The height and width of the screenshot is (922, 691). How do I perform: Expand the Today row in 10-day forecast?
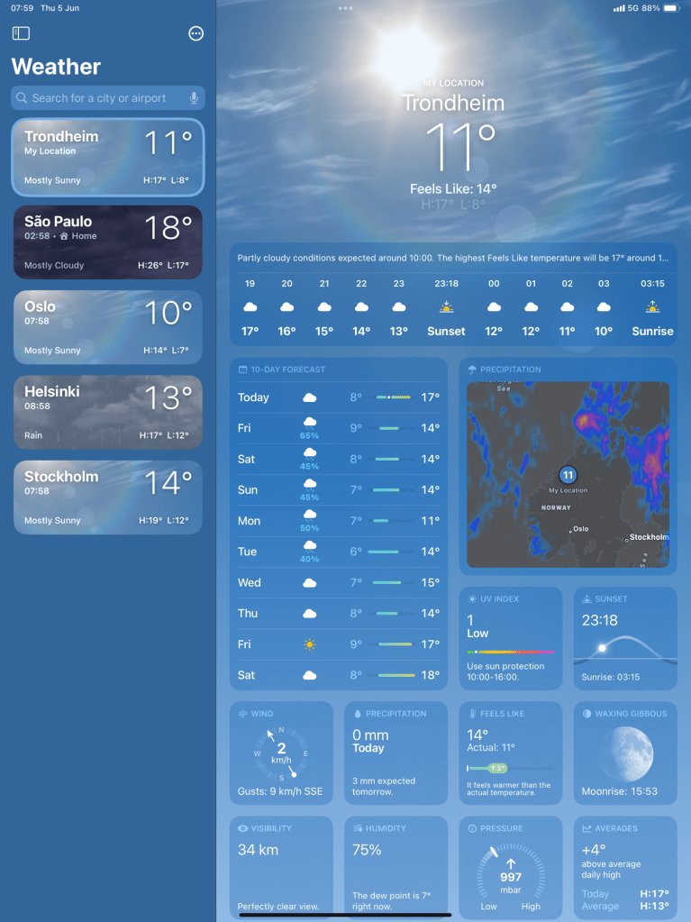point(338,397)
